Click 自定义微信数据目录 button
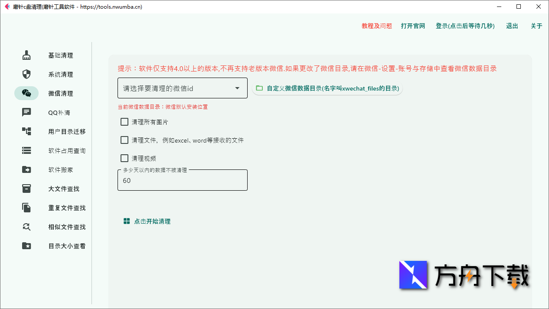Image resolution: width=549 pixels, height=309 pixels. 327,88
